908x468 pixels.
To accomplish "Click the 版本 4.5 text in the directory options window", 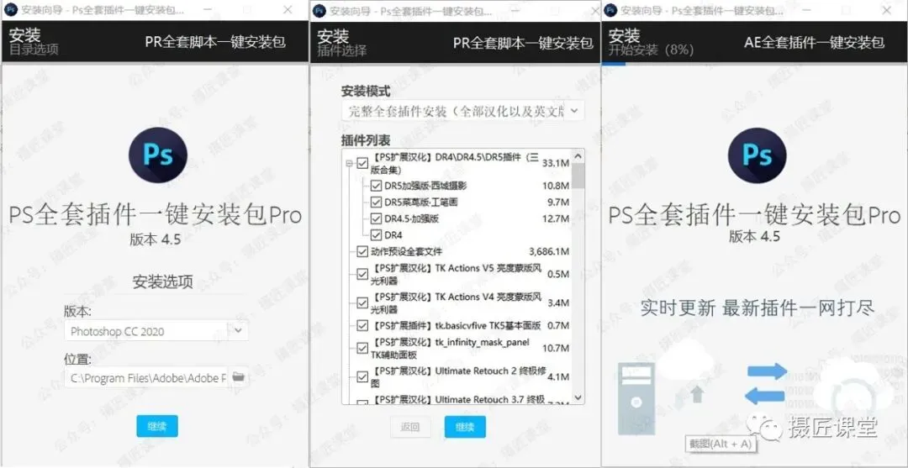I will pyautogui.click(x=156, y=239).
